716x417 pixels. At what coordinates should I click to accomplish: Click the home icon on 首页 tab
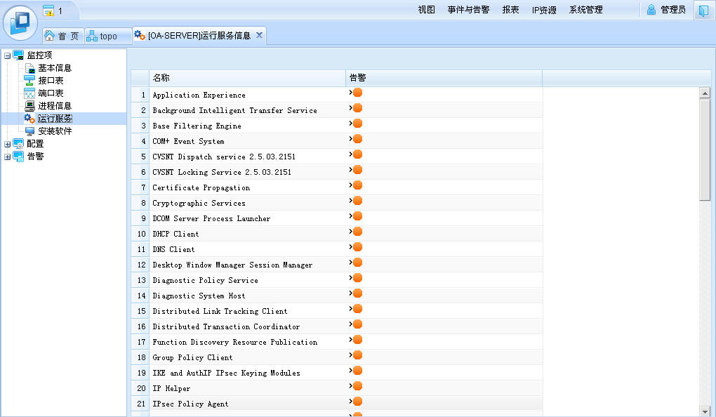click(x=49, y=36)
